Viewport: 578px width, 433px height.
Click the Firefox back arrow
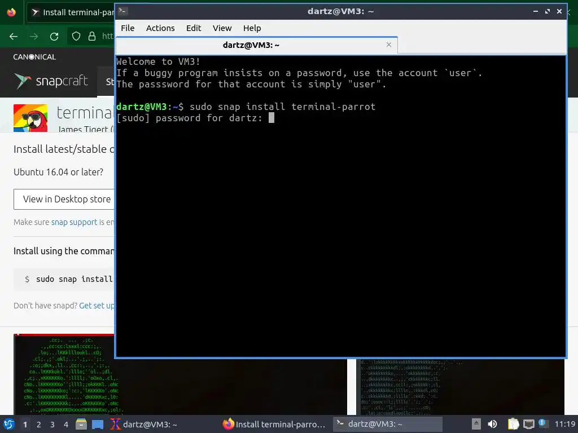[x=14, y=37]
